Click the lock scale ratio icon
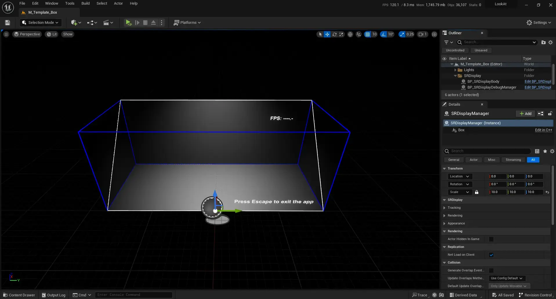 (477, 192)
